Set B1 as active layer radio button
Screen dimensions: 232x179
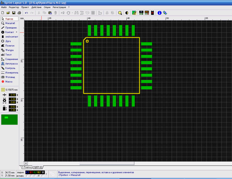coord(31,176)
